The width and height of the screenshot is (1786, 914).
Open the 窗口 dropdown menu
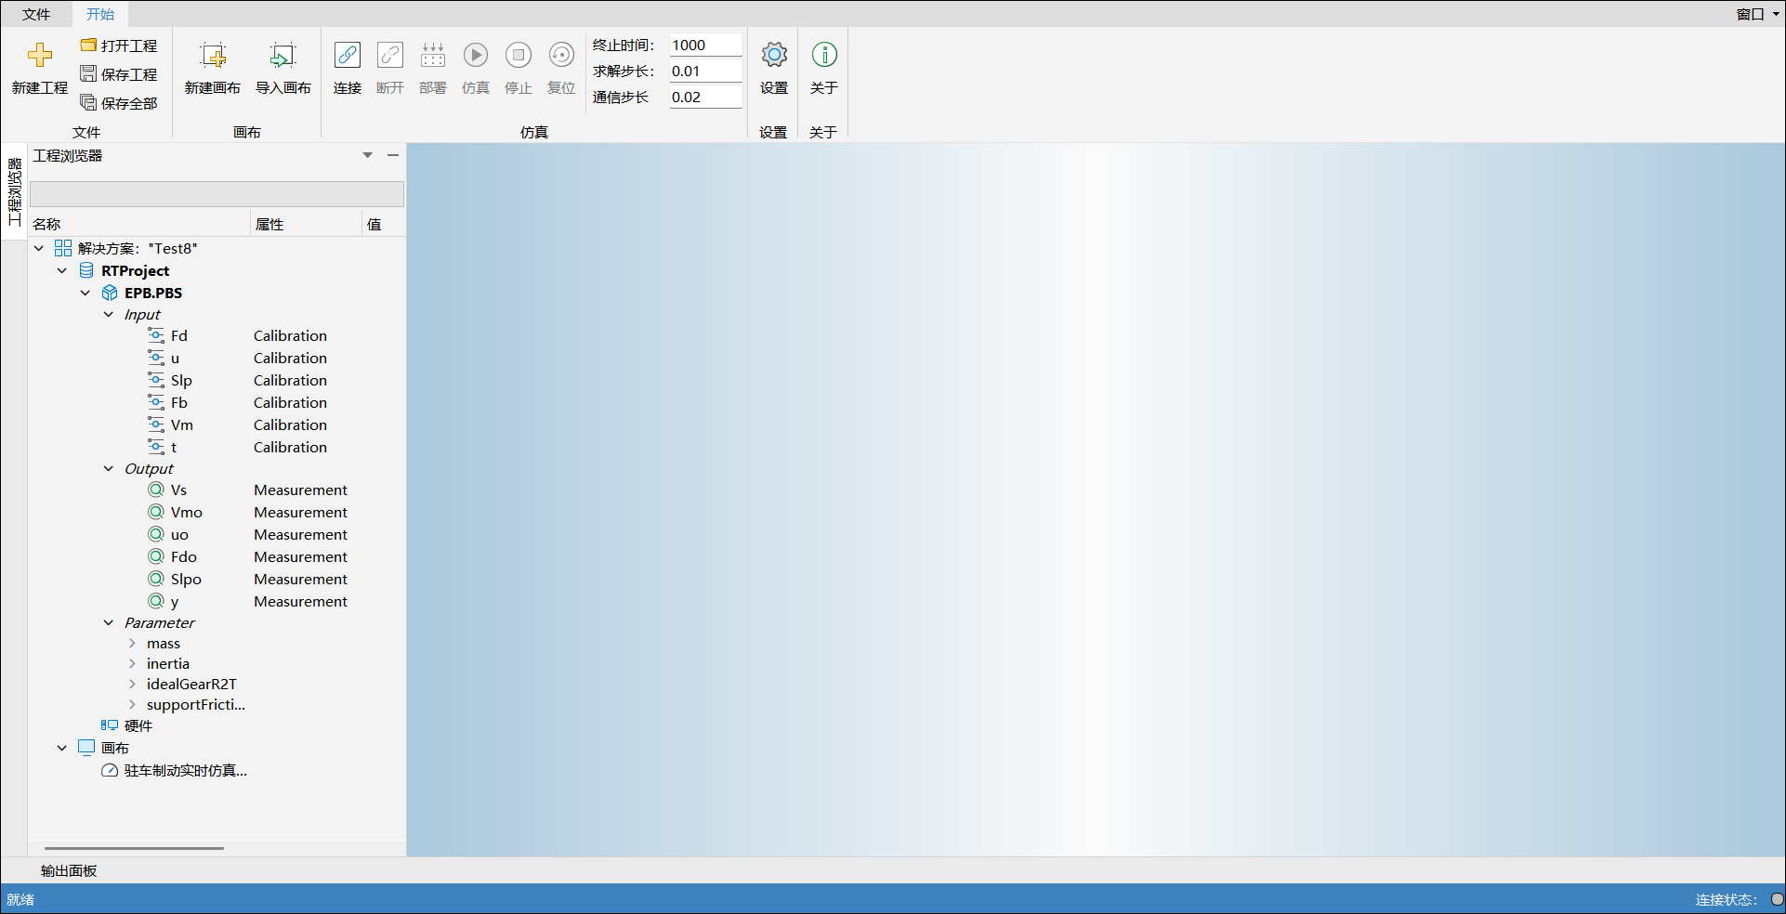[x=1757, y=14]
